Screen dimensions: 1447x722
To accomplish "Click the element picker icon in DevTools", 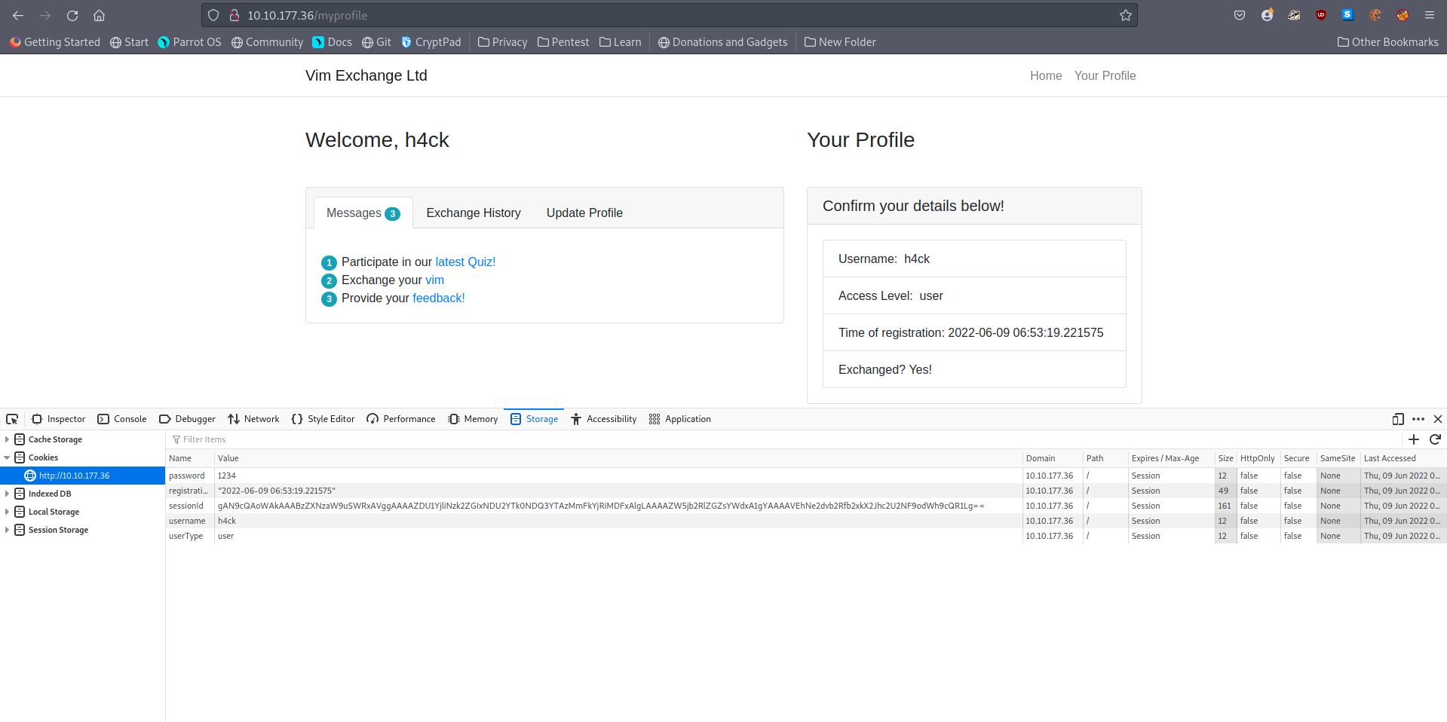I will [12, 419].
